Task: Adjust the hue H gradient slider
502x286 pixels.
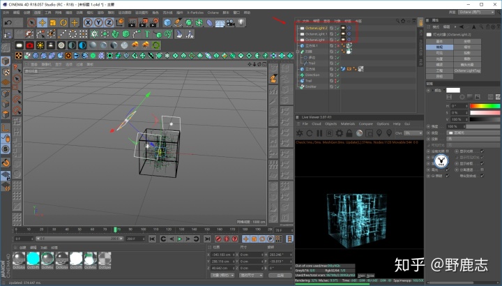Action: [x=485, y=106]
